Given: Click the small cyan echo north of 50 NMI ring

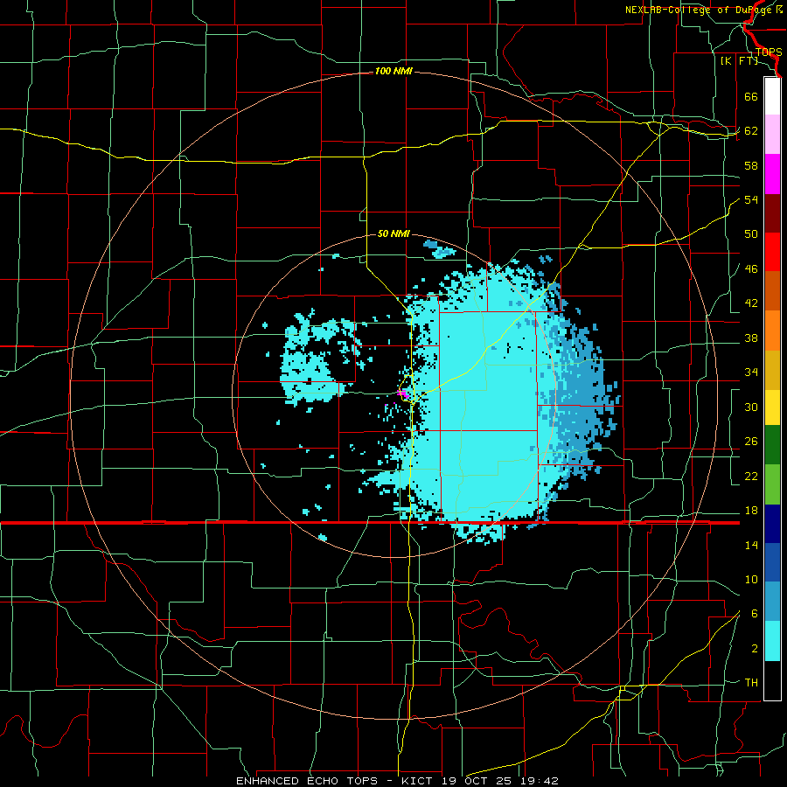Looking at the screenshot, I should [x=439, y=248].
